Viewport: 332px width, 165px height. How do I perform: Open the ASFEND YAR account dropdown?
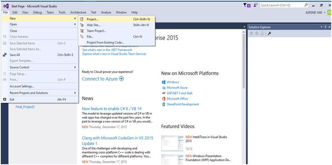[325, 13]
